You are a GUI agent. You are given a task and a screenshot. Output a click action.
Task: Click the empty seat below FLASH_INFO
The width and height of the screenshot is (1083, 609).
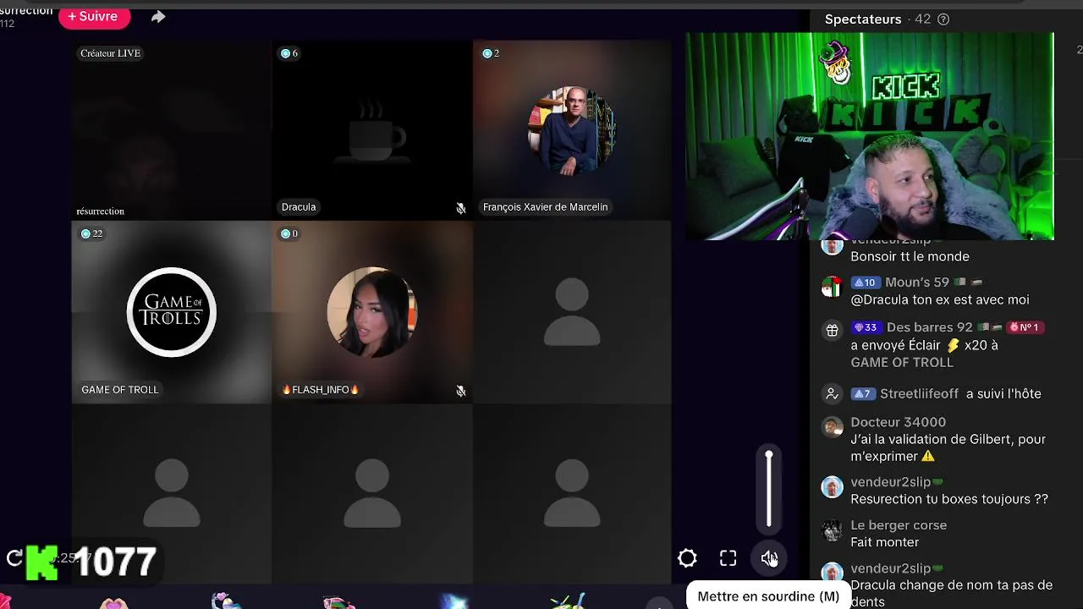(371, 494)
